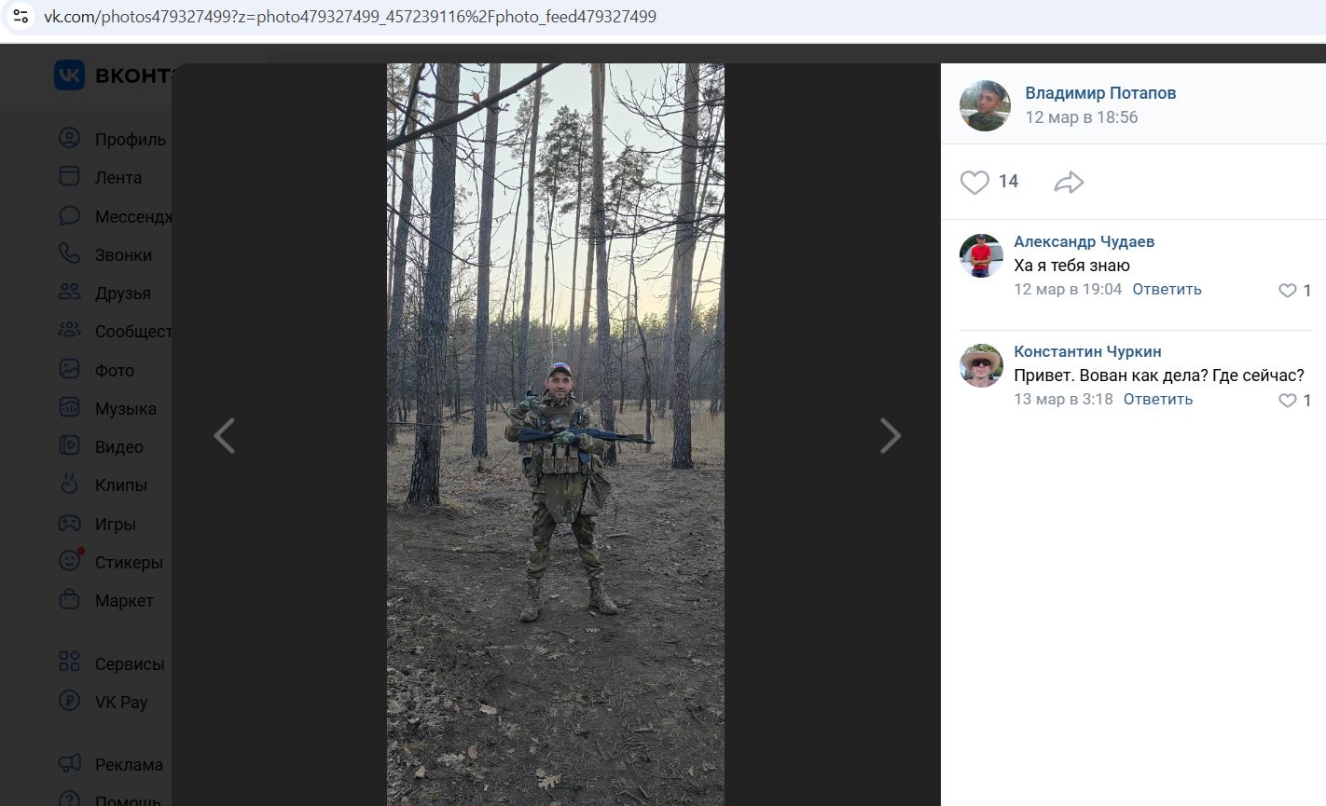The image size is (1326, 806).
Task: Like the photo with the heart icon
Action: [x=974, y=182]
